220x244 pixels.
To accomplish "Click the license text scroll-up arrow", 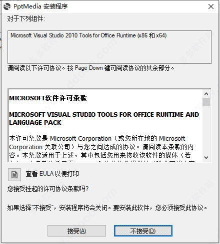I will point(206,94).
